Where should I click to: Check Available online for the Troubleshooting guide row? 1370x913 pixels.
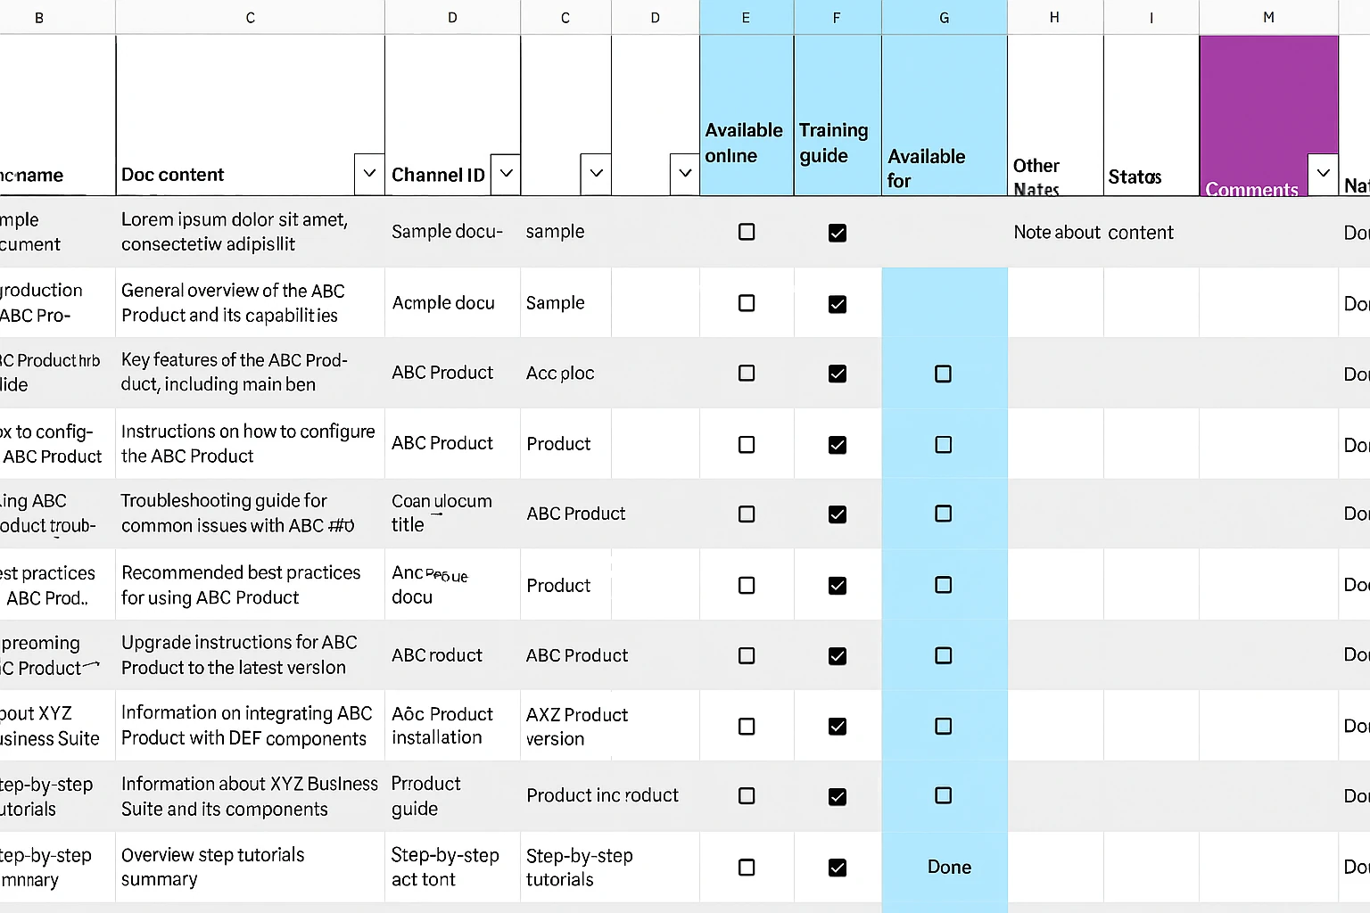[x=746, y=514]
